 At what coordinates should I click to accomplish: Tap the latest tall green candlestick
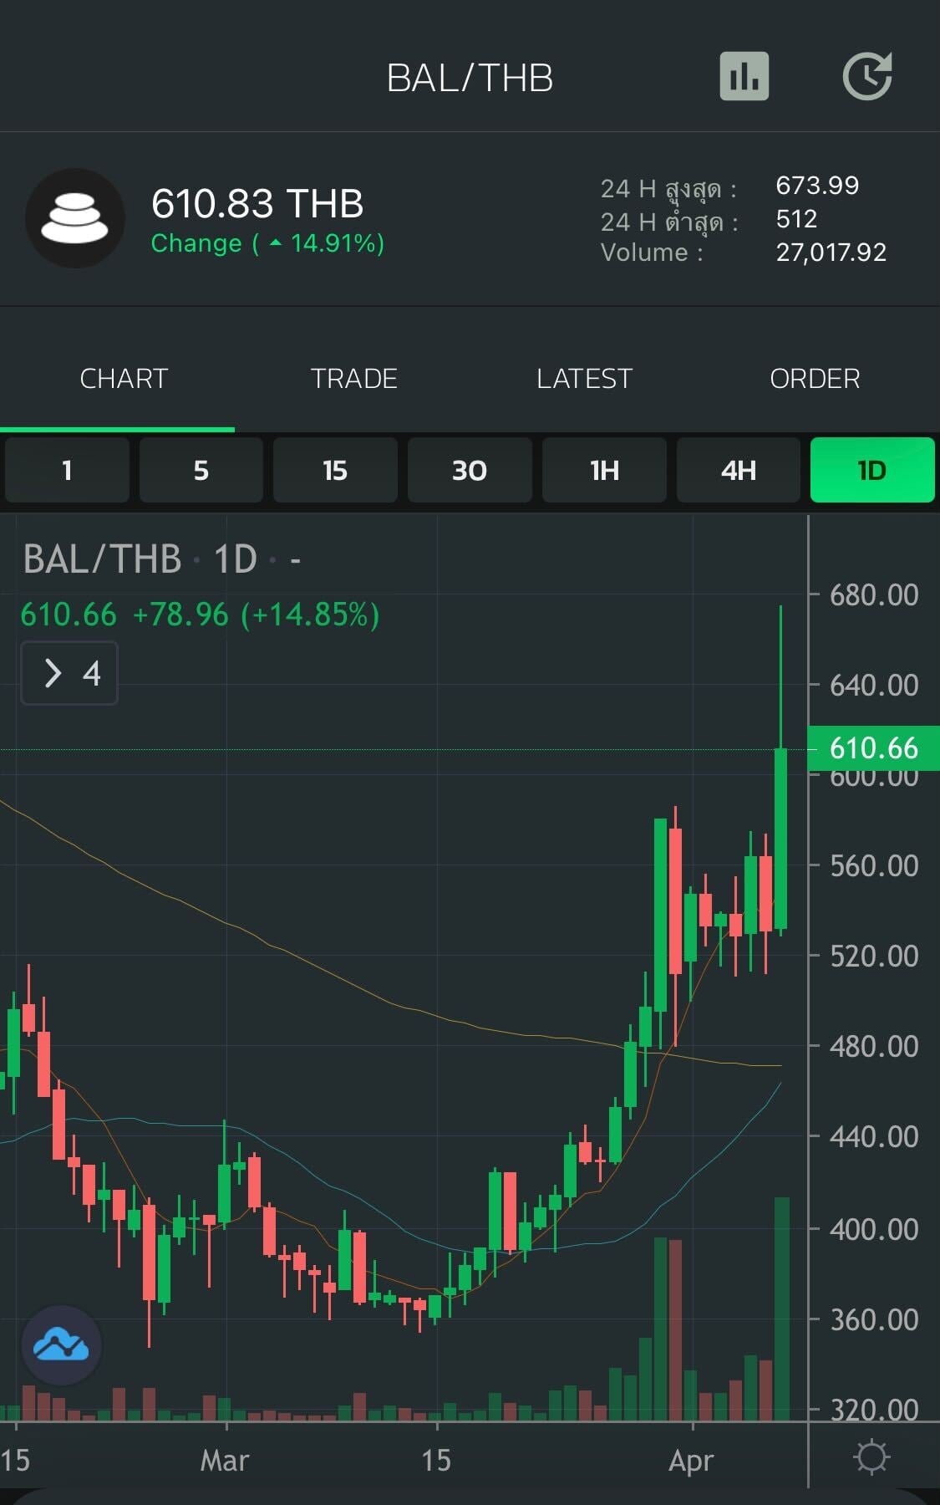[781, 839]
